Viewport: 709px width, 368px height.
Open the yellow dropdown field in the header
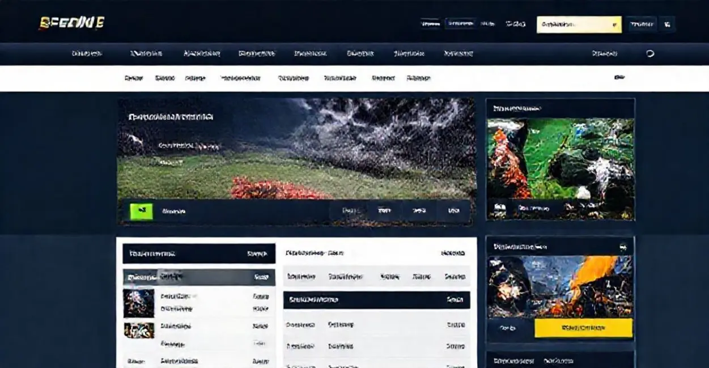pos(578,24)
